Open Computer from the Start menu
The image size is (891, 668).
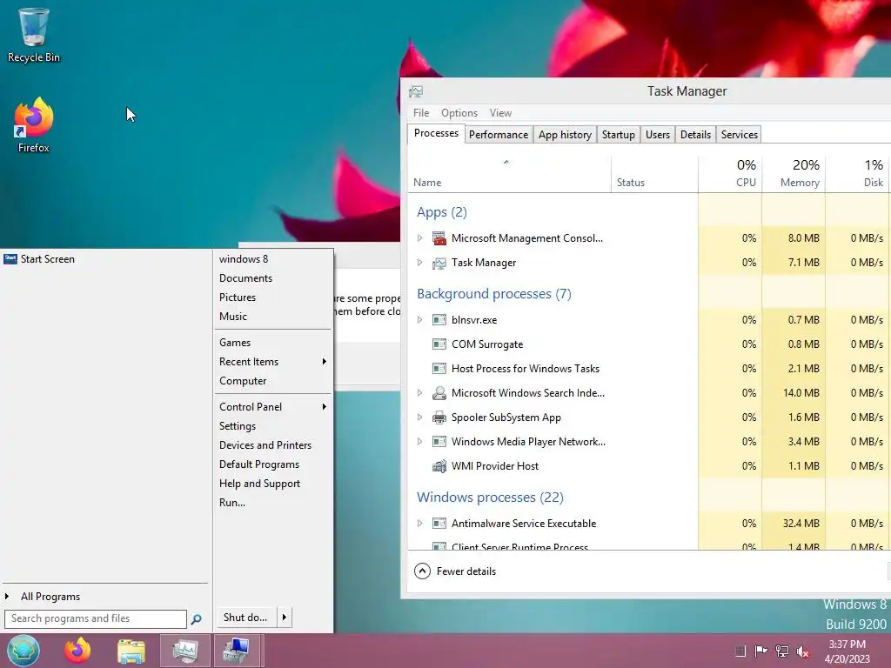pos(243,381)
